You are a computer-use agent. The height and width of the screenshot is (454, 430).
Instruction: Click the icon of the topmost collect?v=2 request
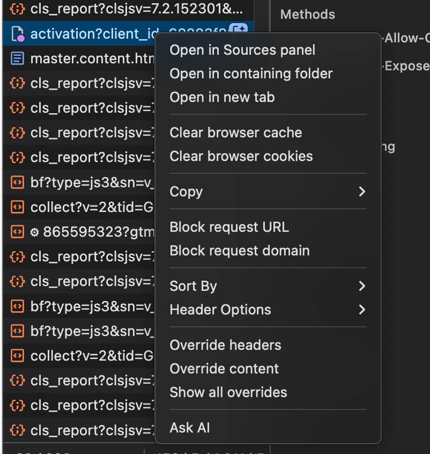[18, 207]
